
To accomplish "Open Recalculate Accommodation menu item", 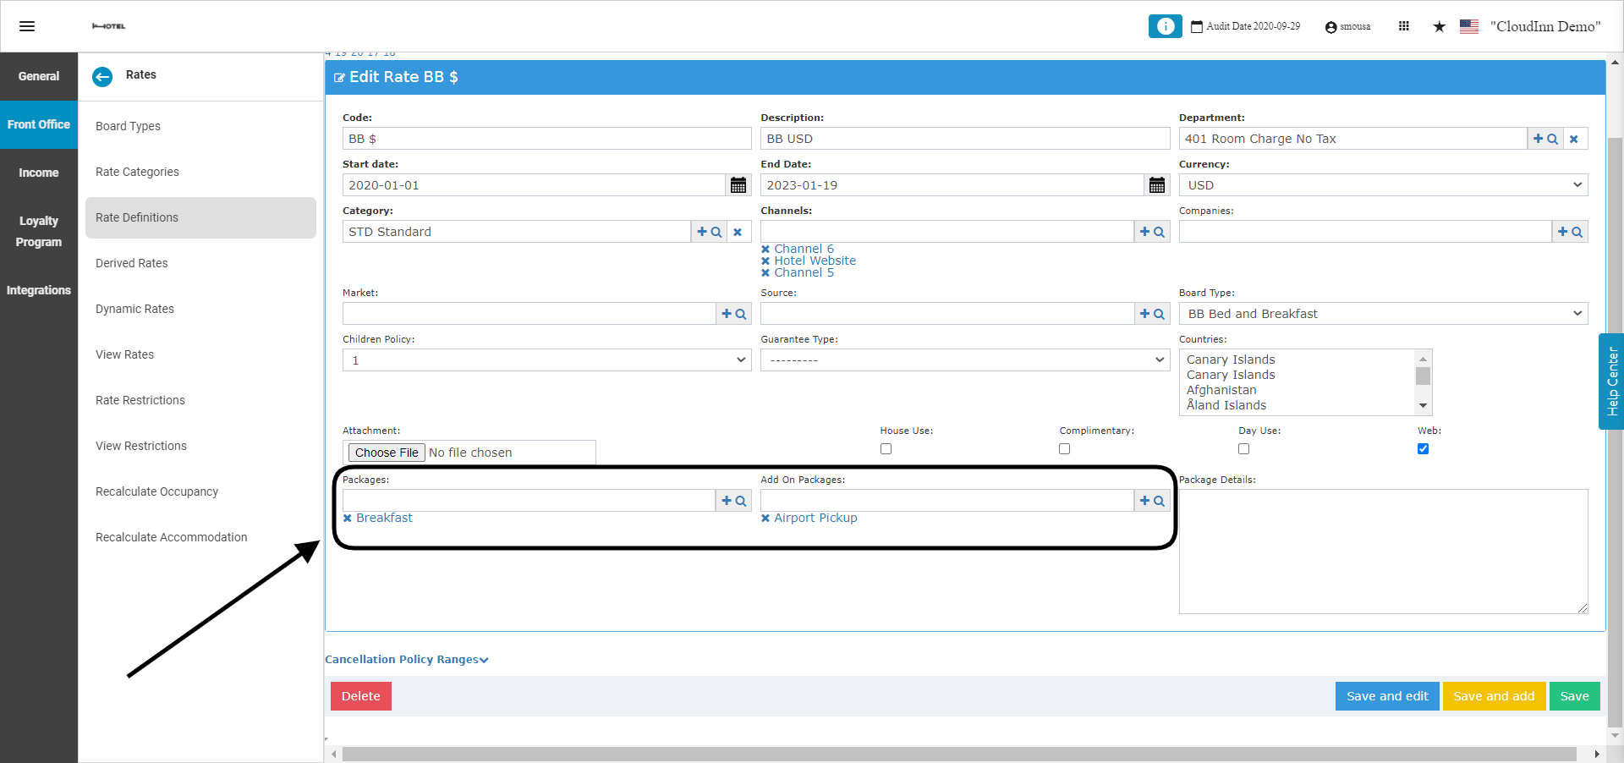I will tap(200, 537).
